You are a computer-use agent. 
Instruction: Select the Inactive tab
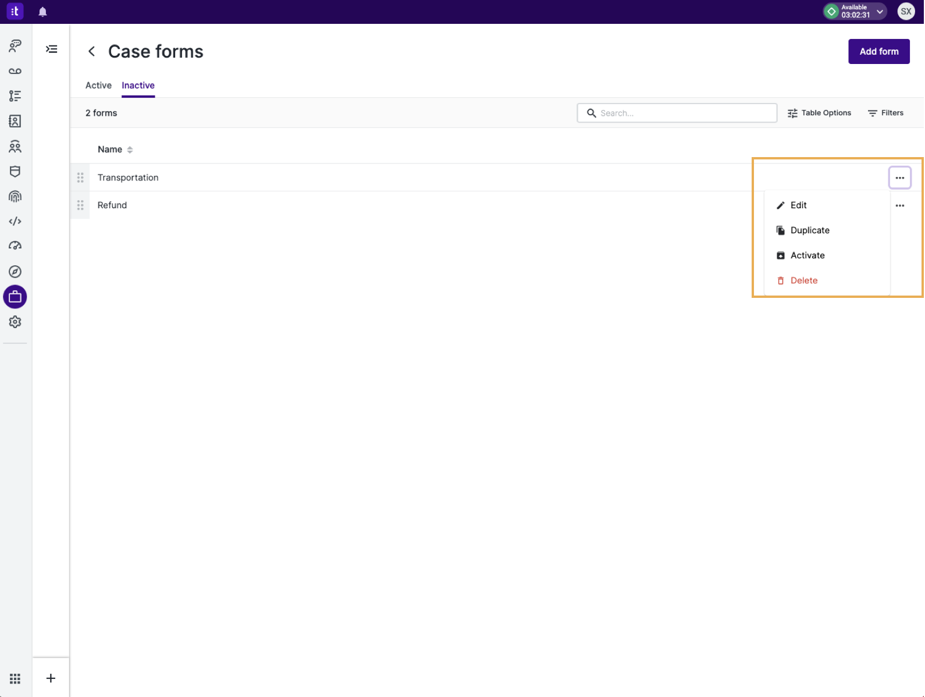(x=138, y=86)
